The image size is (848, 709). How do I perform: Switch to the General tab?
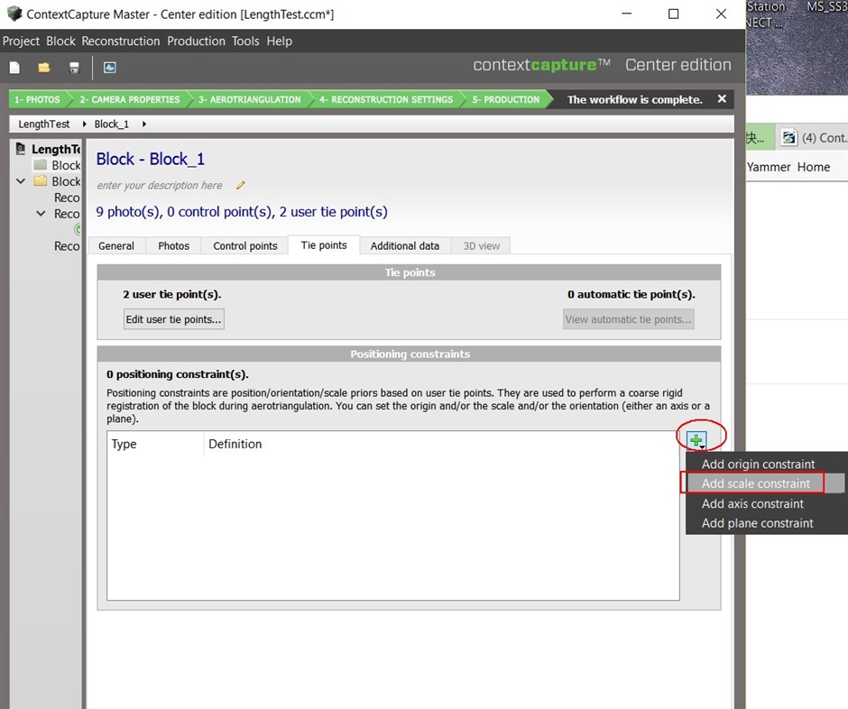tap(116, 246)
